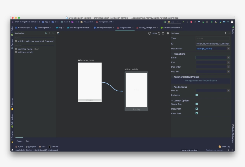Screen dimensions: 245x167
Task: Start debugging with the red bug icon
Action: 191,22
